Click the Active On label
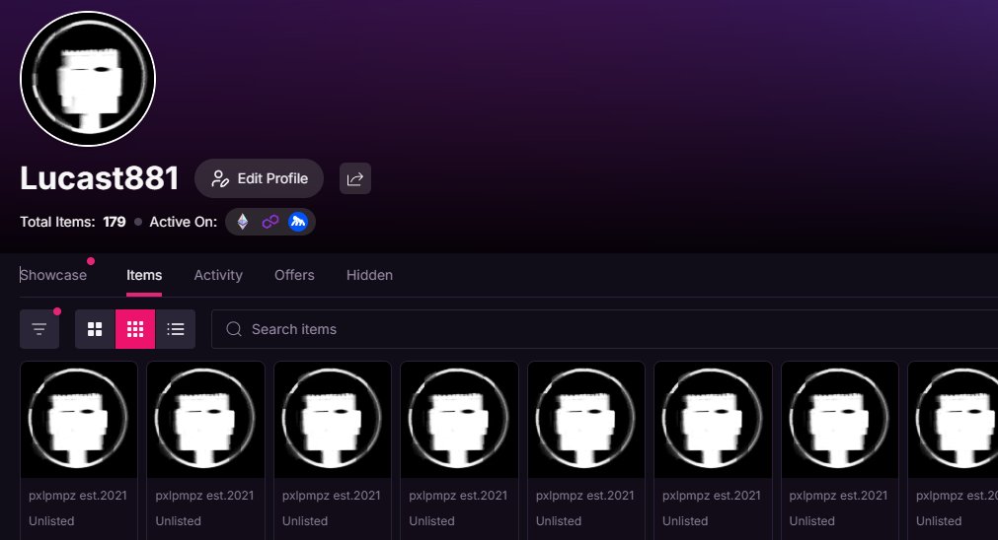This screenshot has height=540, width=998. point(184,222)
